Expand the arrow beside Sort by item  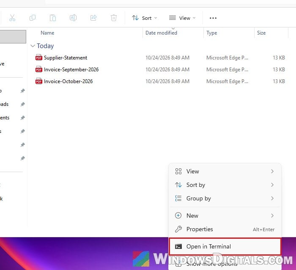point(272,185)
